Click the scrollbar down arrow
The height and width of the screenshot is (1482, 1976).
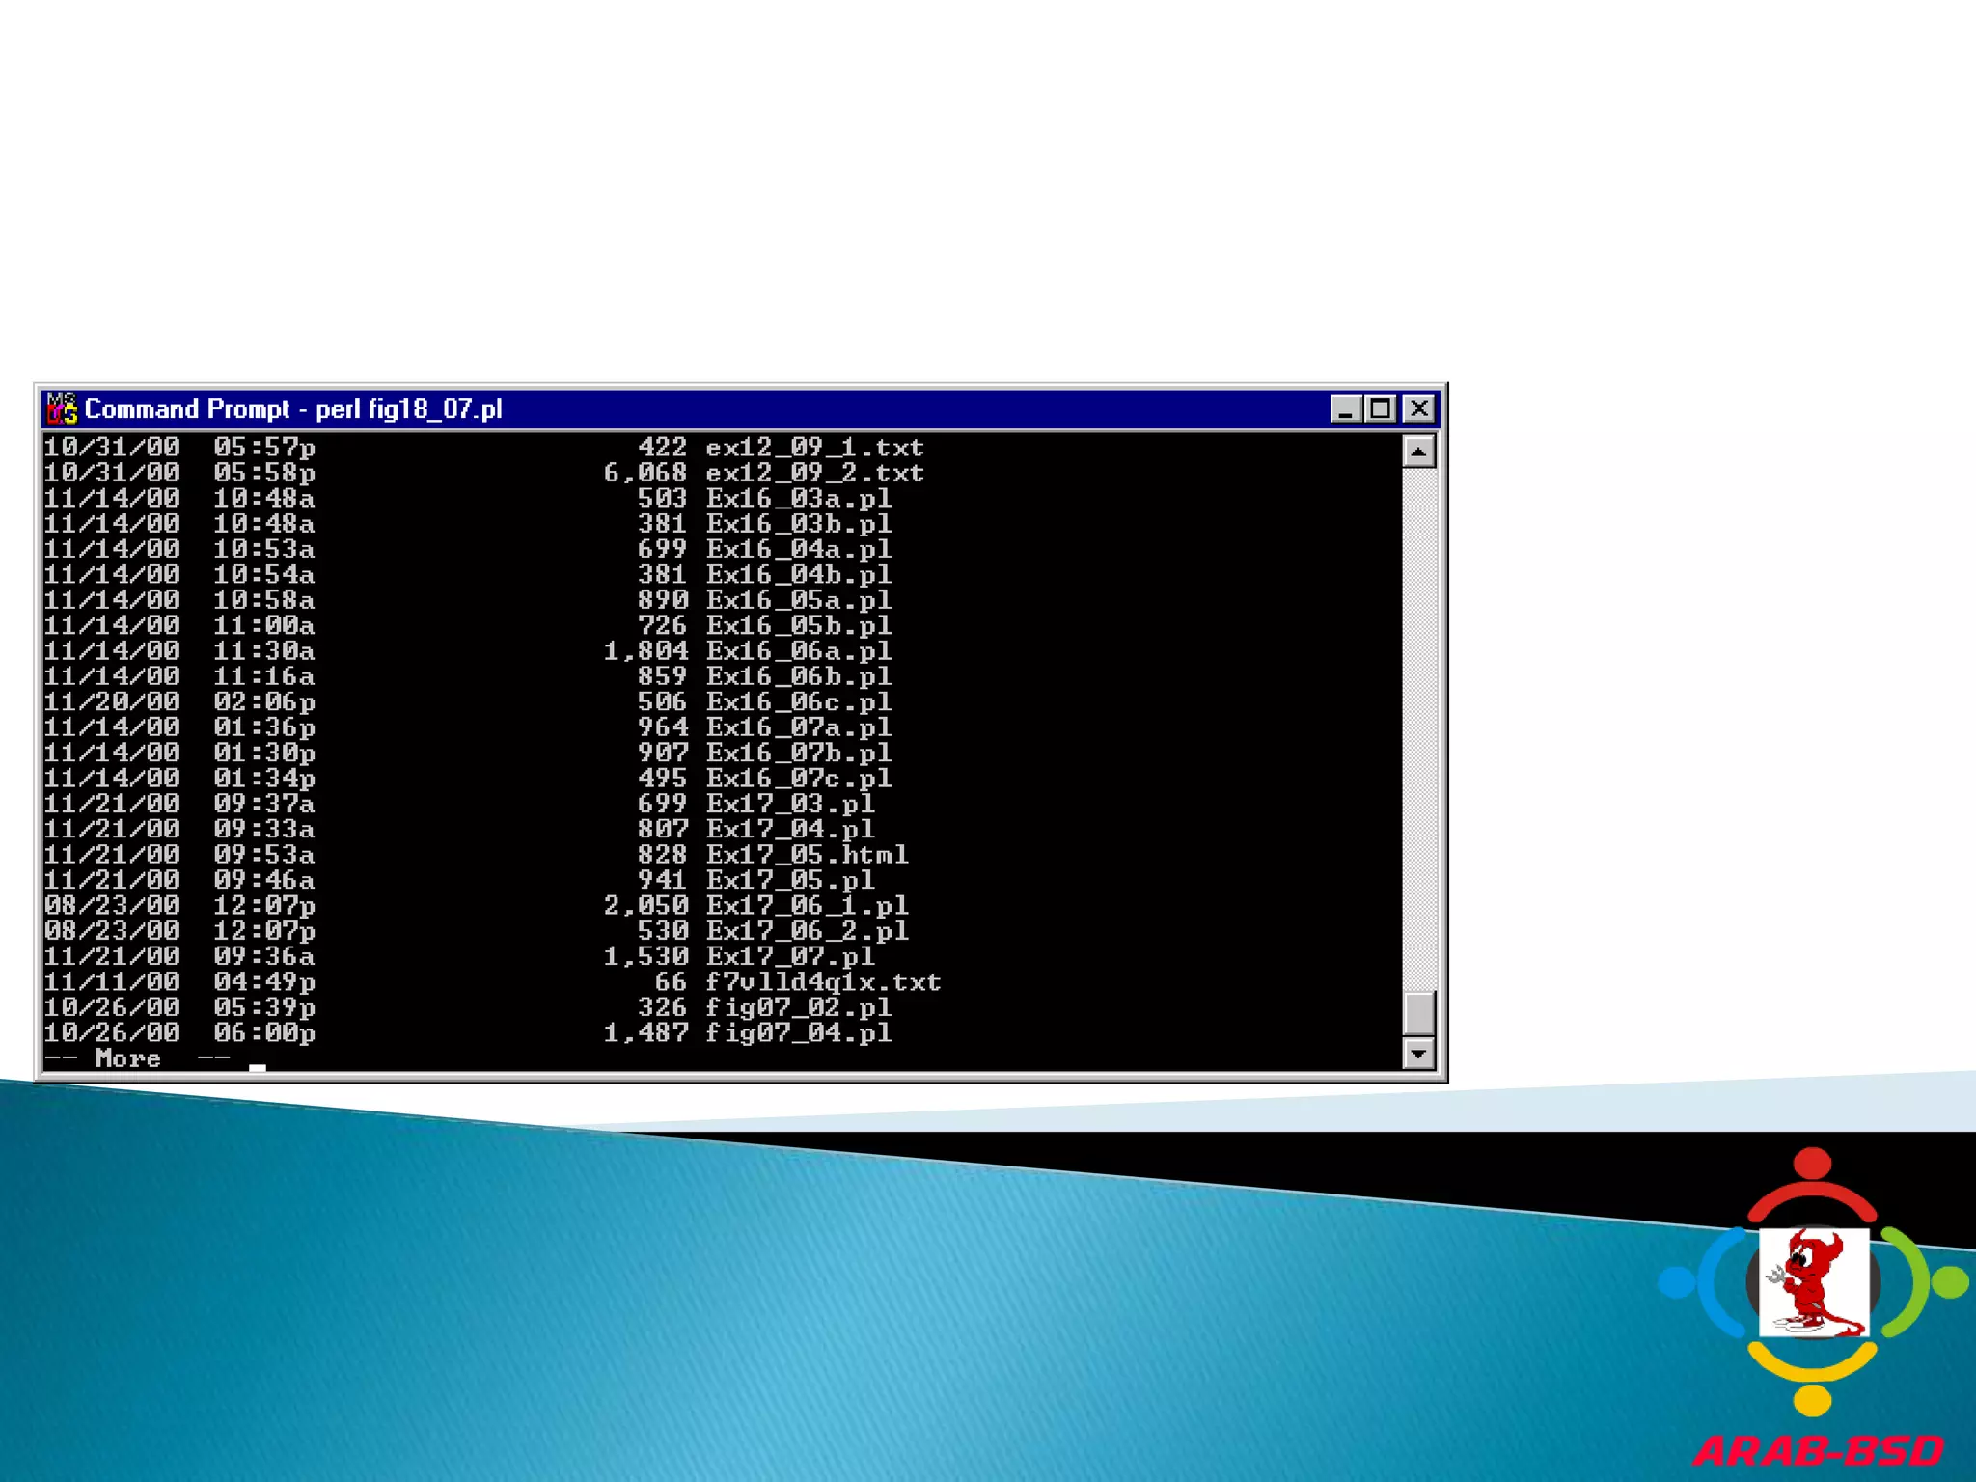tap(1418, 1053)
